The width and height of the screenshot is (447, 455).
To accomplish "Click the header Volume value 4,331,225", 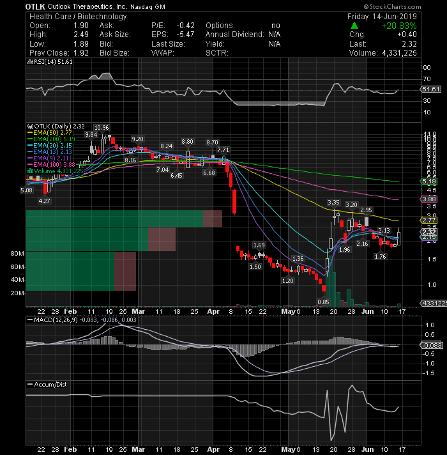I will pos(399,53).
